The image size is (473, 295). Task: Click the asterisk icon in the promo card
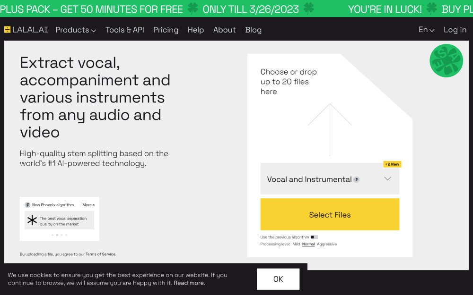(x=32, y=220)
